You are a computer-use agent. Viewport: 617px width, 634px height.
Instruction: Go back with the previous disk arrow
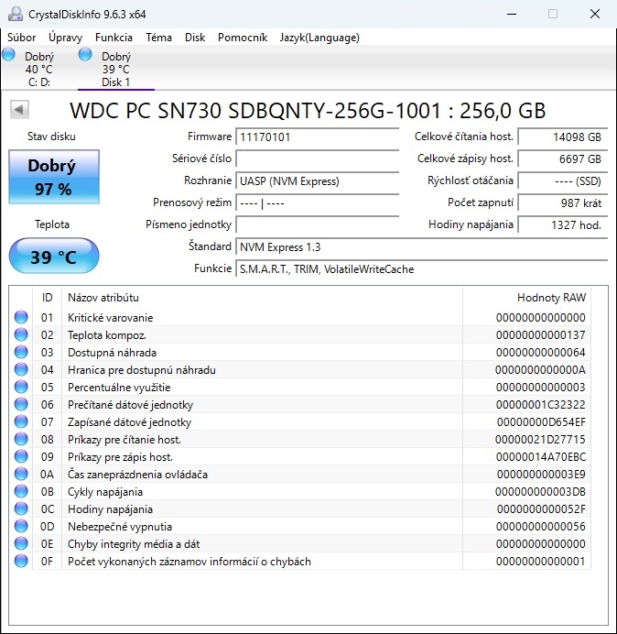pyautogui.click(x=19, y=110)
